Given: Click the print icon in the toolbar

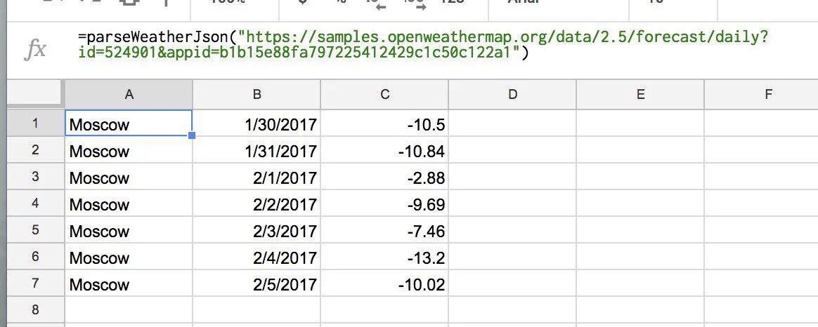Looking at the screenshot, I should coord(129,4).
